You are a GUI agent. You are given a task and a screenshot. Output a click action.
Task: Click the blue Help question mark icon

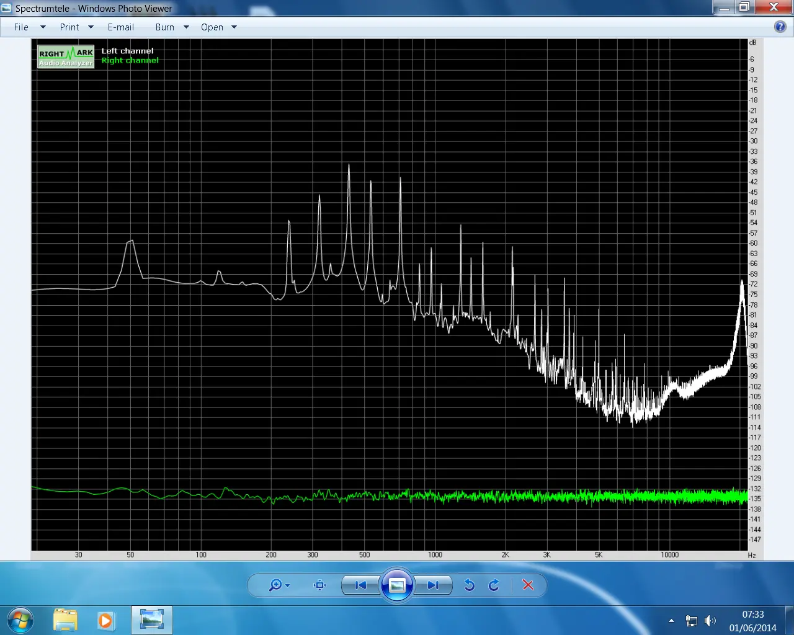780,27
